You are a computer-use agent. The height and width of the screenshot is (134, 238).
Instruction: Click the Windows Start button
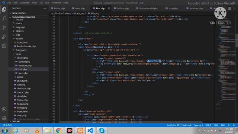(4, 131)
